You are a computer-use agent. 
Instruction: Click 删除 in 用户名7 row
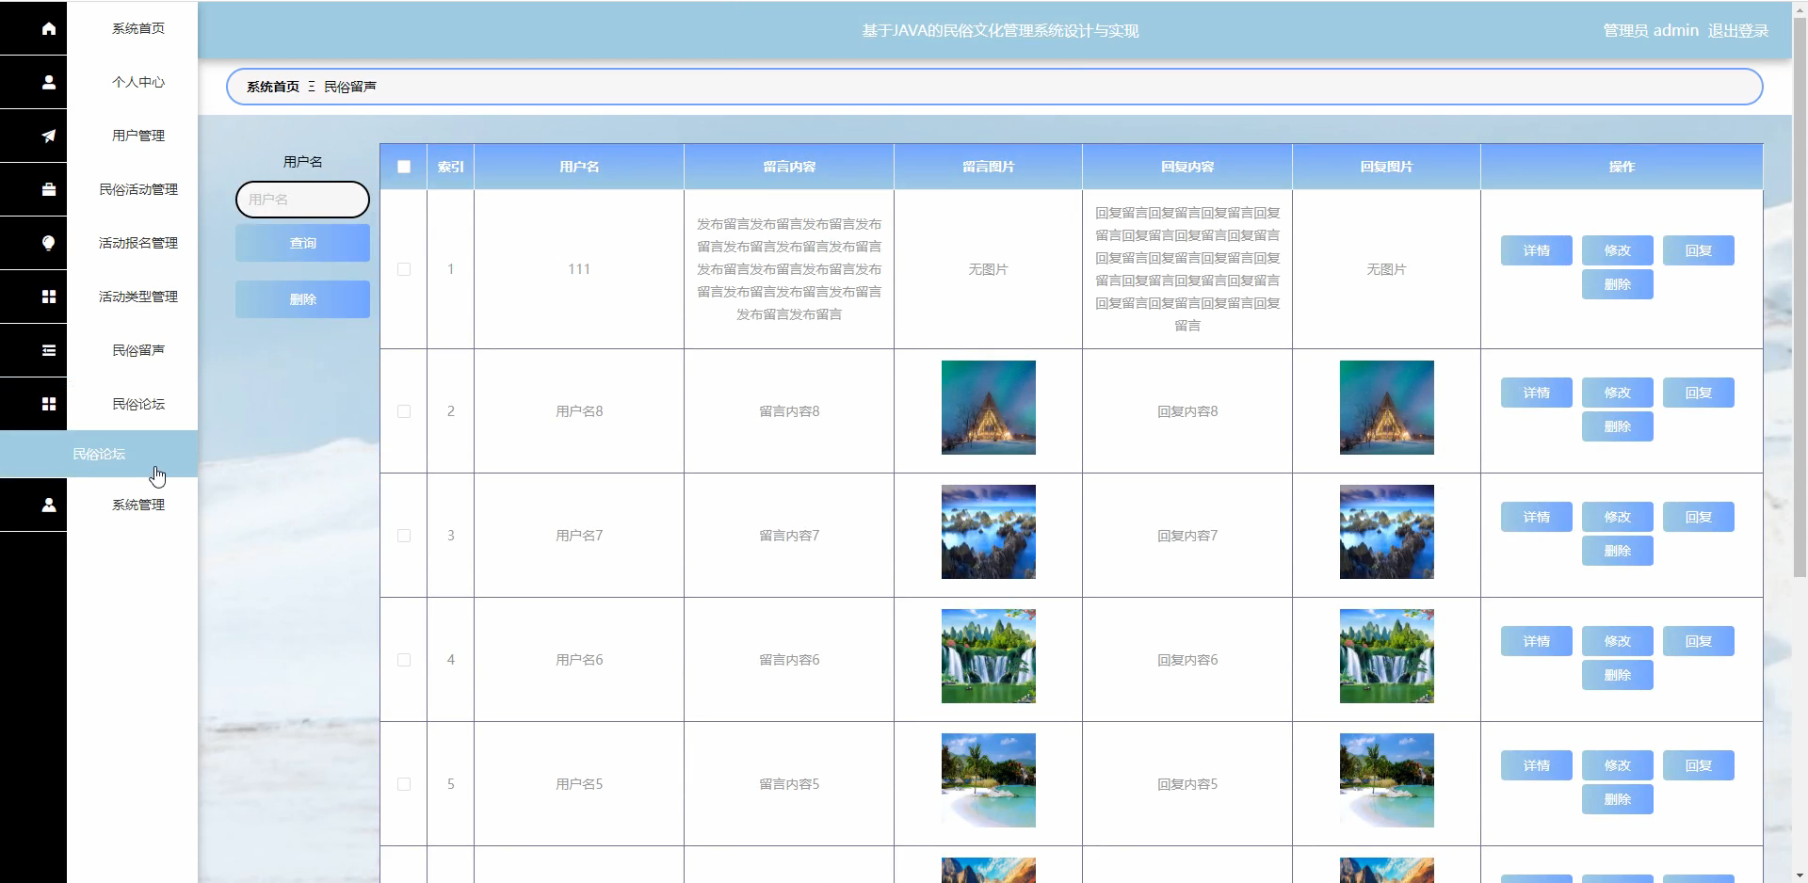pos(1618,551)
